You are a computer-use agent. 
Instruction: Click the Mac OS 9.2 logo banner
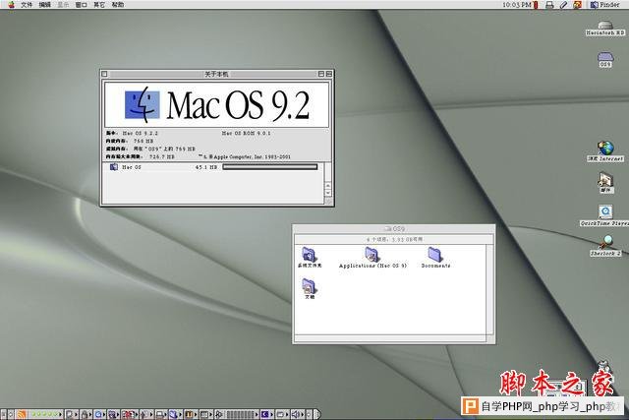[x=216, y=105]
